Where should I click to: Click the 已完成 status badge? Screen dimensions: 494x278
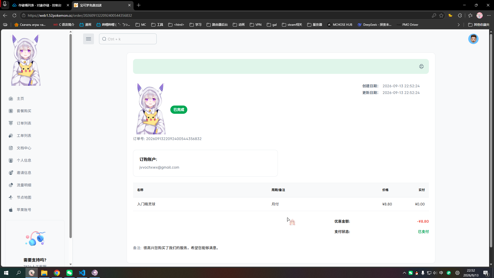(179, 110)
